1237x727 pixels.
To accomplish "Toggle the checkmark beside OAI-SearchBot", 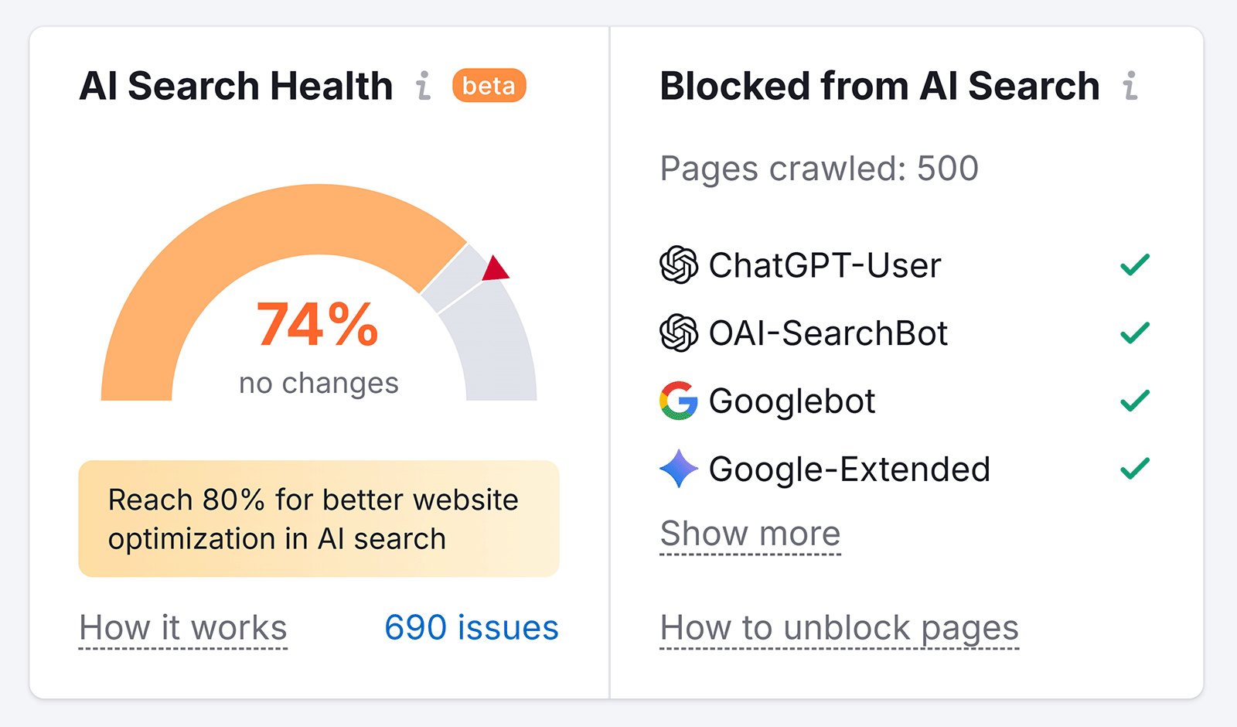I will pos(1134,333).
